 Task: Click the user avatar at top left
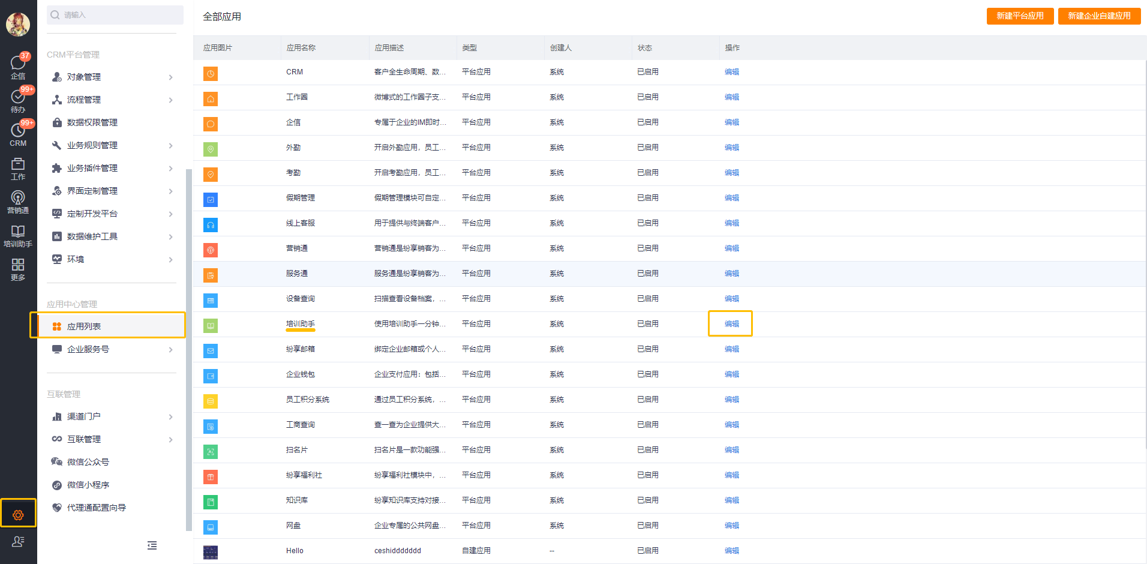point(18,24)
